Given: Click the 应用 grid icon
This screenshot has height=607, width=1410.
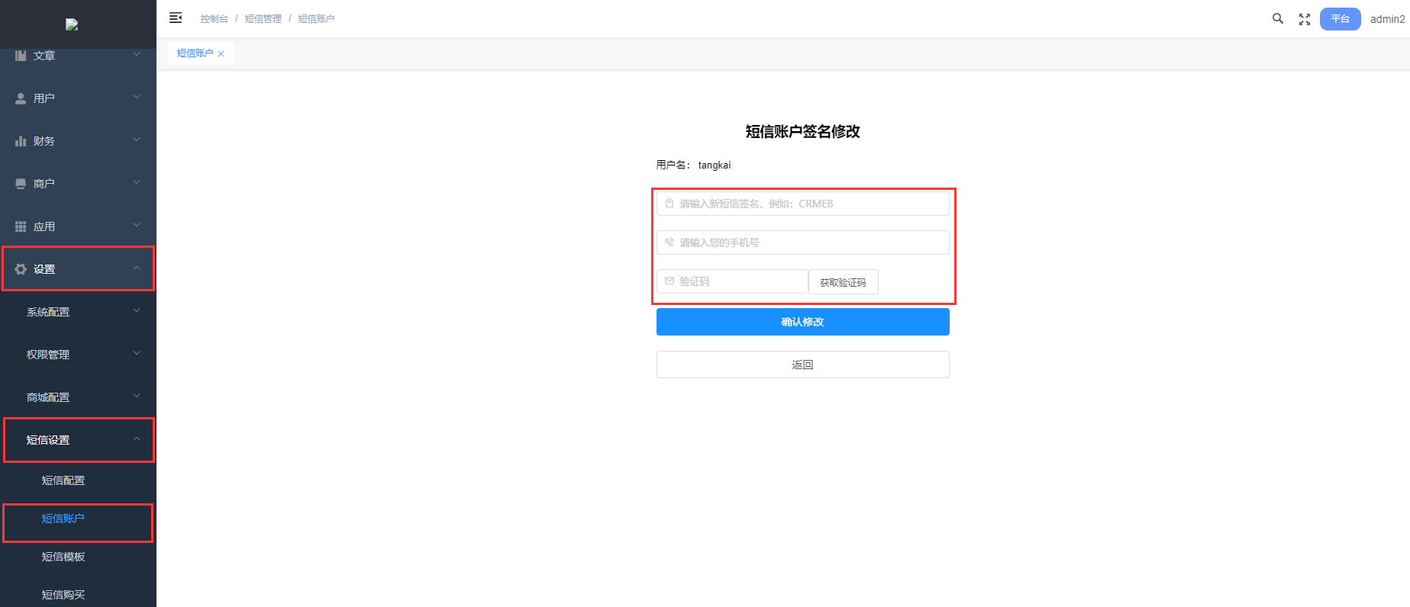Looking at the screenshot, I should (x=21, y=226).
